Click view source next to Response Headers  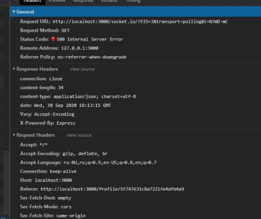[82, 69]
